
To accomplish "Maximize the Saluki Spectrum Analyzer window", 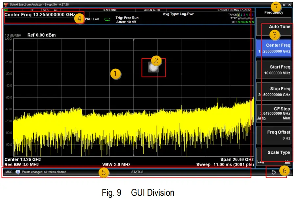I will [x=284, y=5].
